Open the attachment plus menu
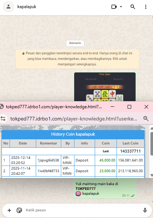 [9, 210]
